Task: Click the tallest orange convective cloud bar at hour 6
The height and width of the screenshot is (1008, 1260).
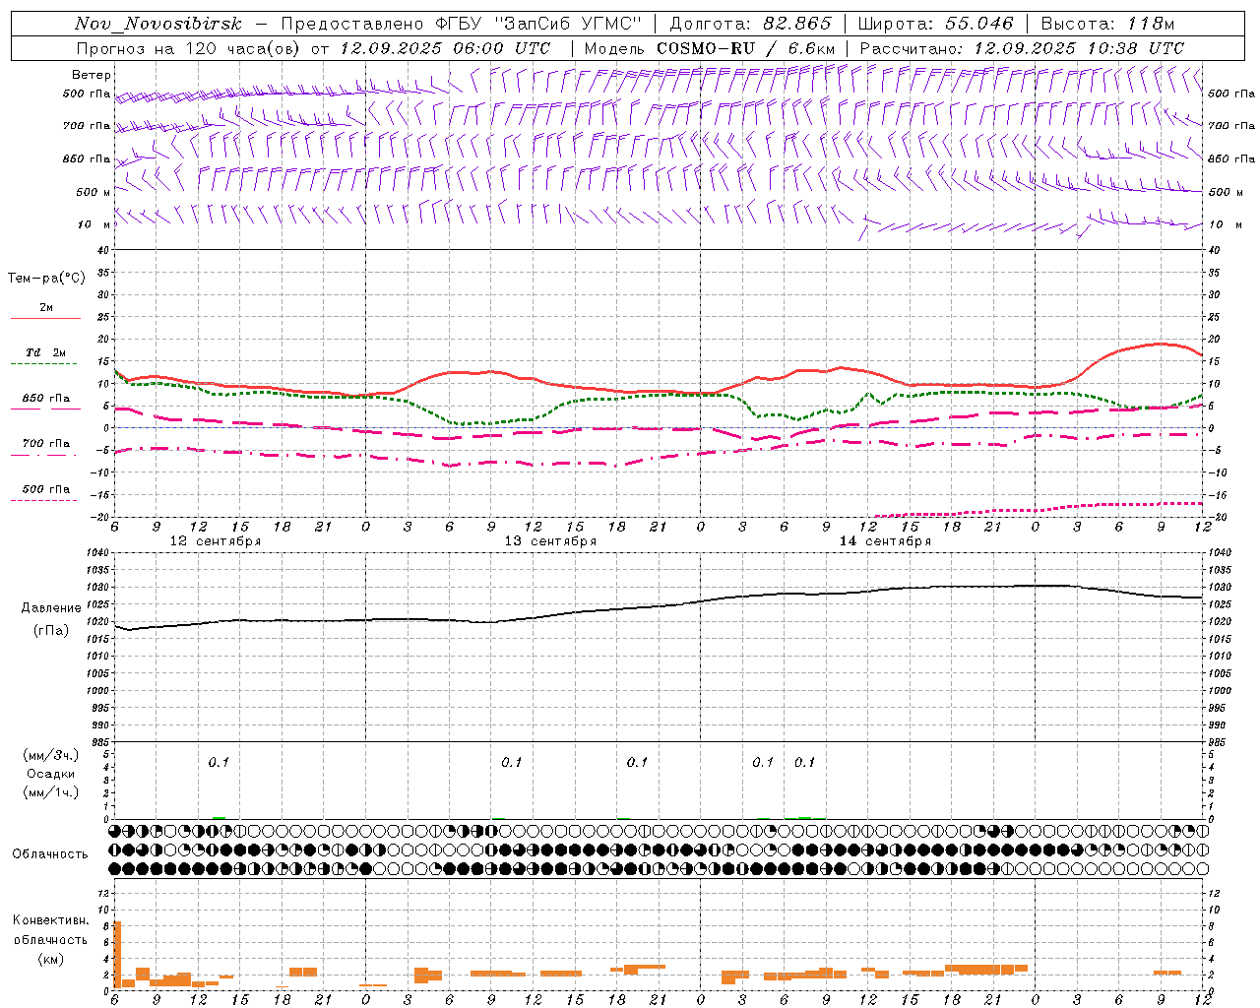Action: (117, 955)
